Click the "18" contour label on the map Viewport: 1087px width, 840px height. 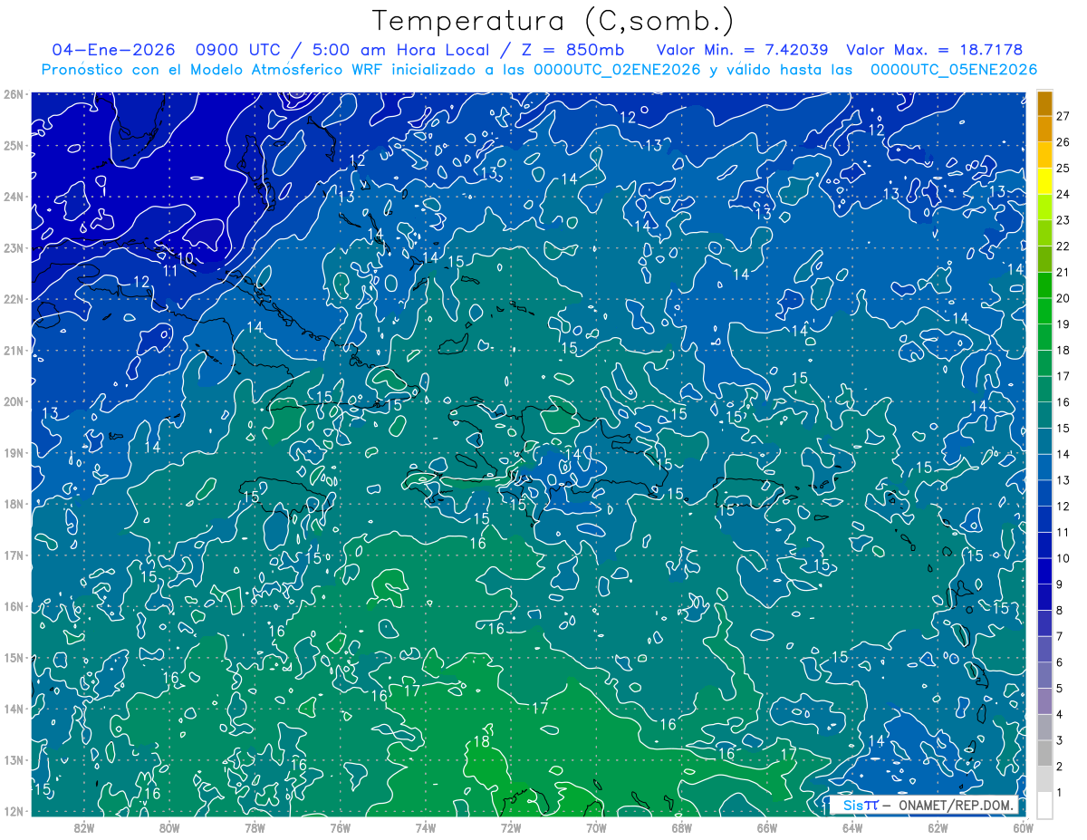point(482,742)
